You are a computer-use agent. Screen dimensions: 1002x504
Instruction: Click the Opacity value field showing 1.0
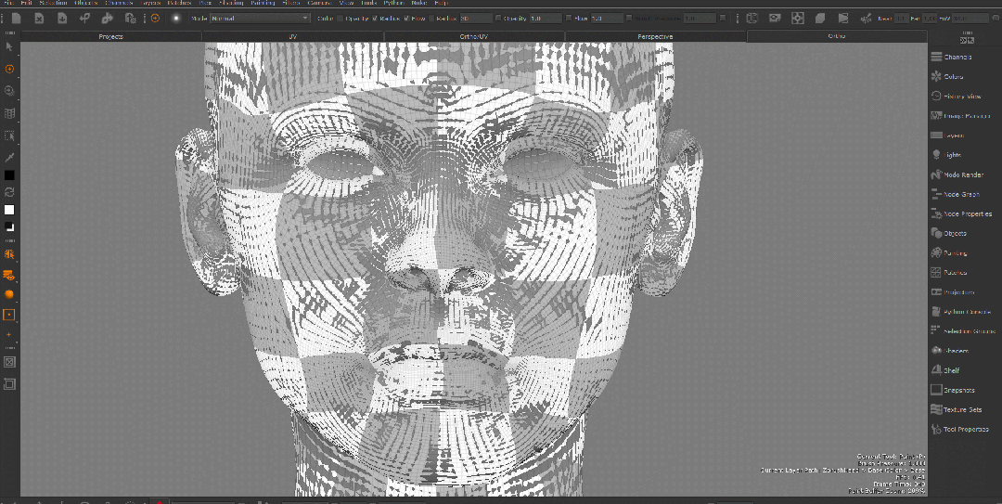pos(545,19)
